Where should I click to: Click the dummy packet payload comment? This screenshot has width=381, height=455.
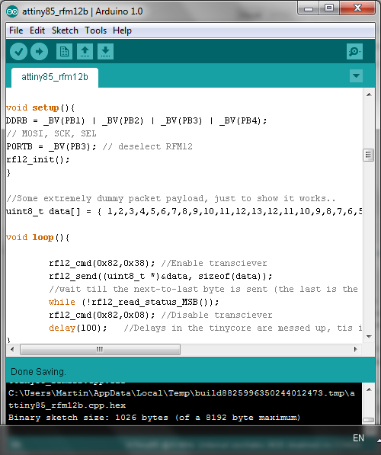(x=171, y=198)
